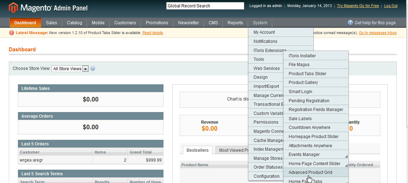This screenshot has height=183, width=408.
Task: Open File Magus submenu item
Action: (316, 65)
